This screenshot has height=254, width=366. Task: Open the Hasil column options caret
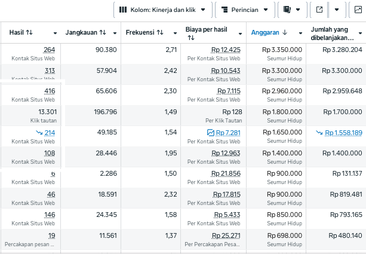pyautogui.click(x=56, y=33)
